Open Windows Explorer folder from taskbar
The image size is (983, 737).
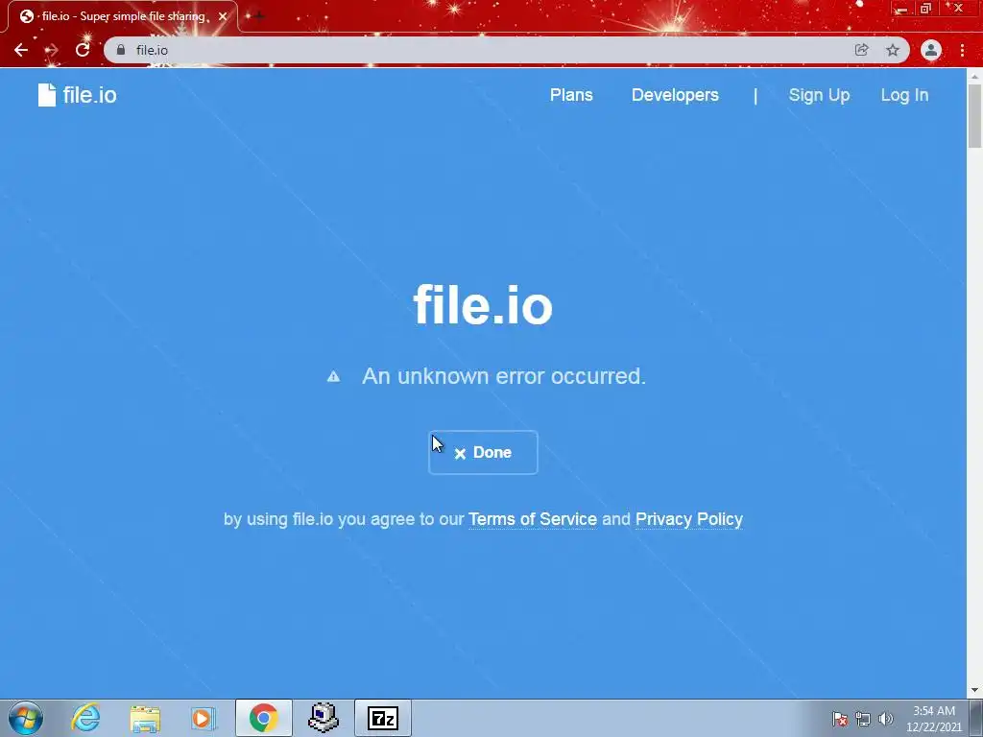click(x=145, y=718)
